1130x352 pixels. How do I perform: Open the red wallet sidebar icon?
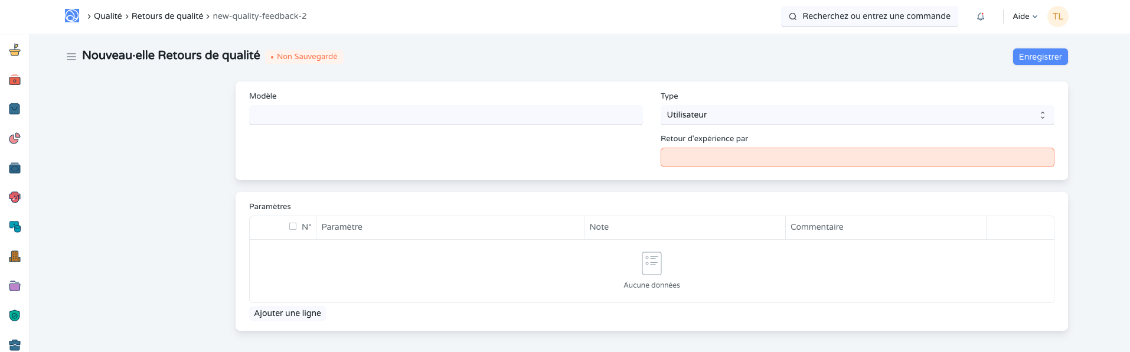pyautogui.click(x=15, y=80)
